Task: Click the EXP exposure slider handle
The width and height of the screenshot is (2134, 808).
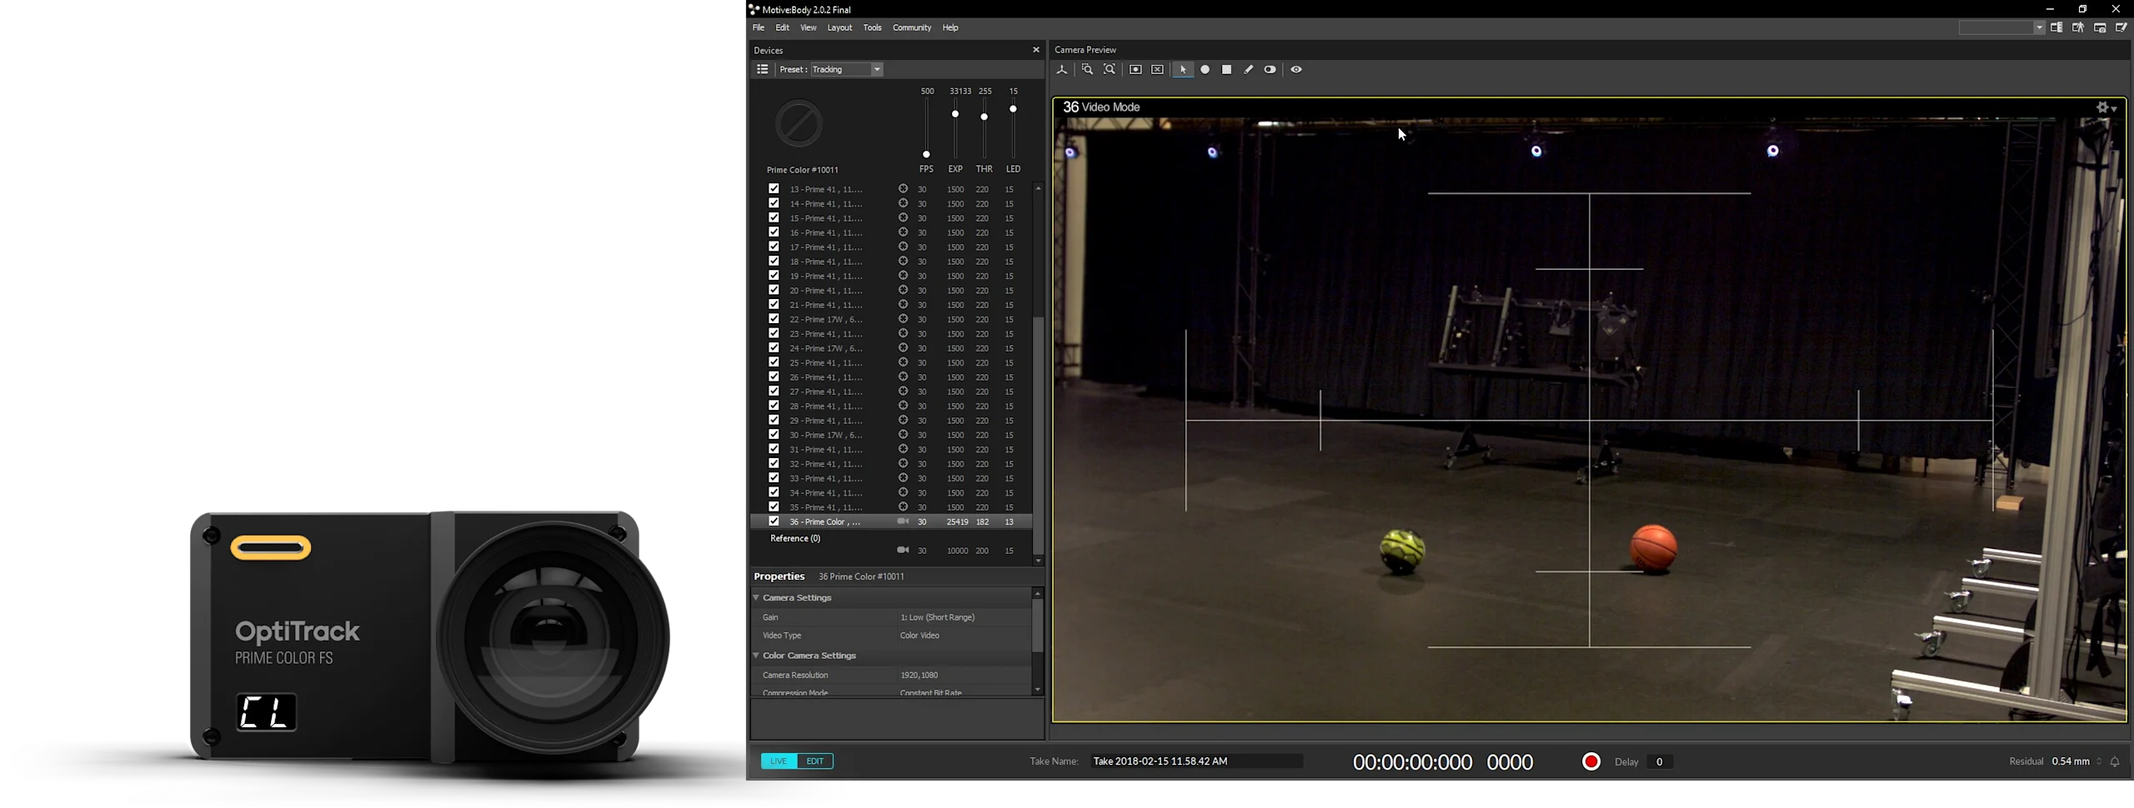Action: [955, 114]
